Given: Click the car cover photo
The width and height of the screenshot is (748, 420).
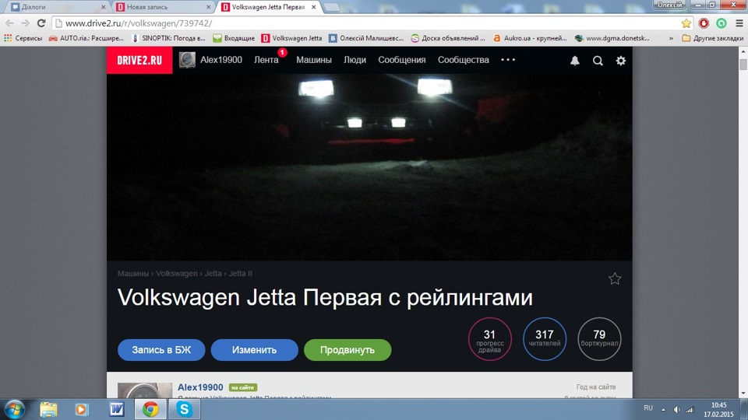Looking at the screenshot, I should (x=369, y=167).
